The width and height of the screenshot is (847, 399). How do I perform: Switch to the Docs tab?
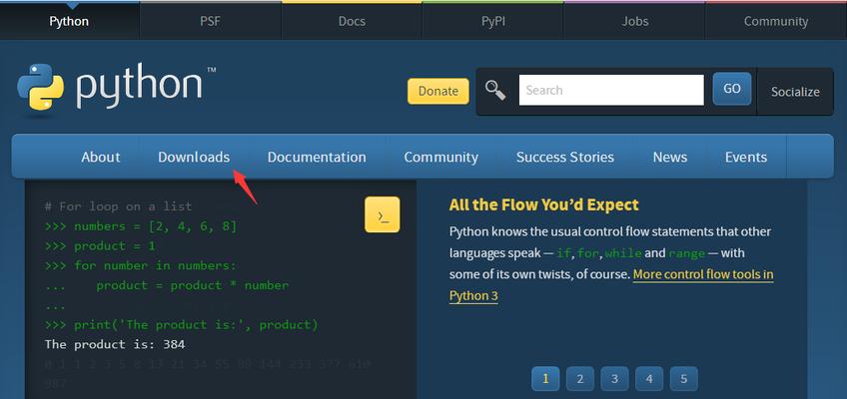click(x=352, y=22)
